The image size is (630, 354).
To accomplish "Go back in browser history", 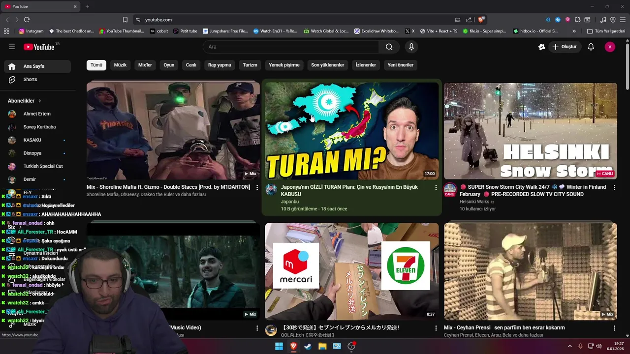I will [7, 20].
